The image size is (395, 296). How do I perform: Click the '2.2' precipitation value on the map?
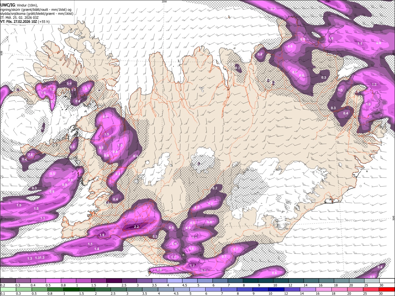coord(136,227)
